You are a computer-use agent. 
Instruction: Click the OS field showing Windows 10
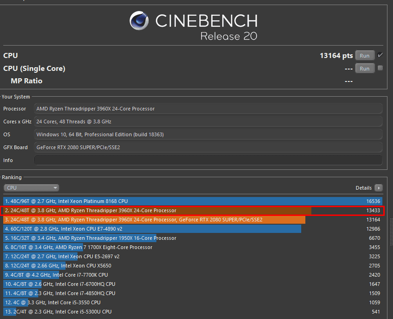click(208, 134)
